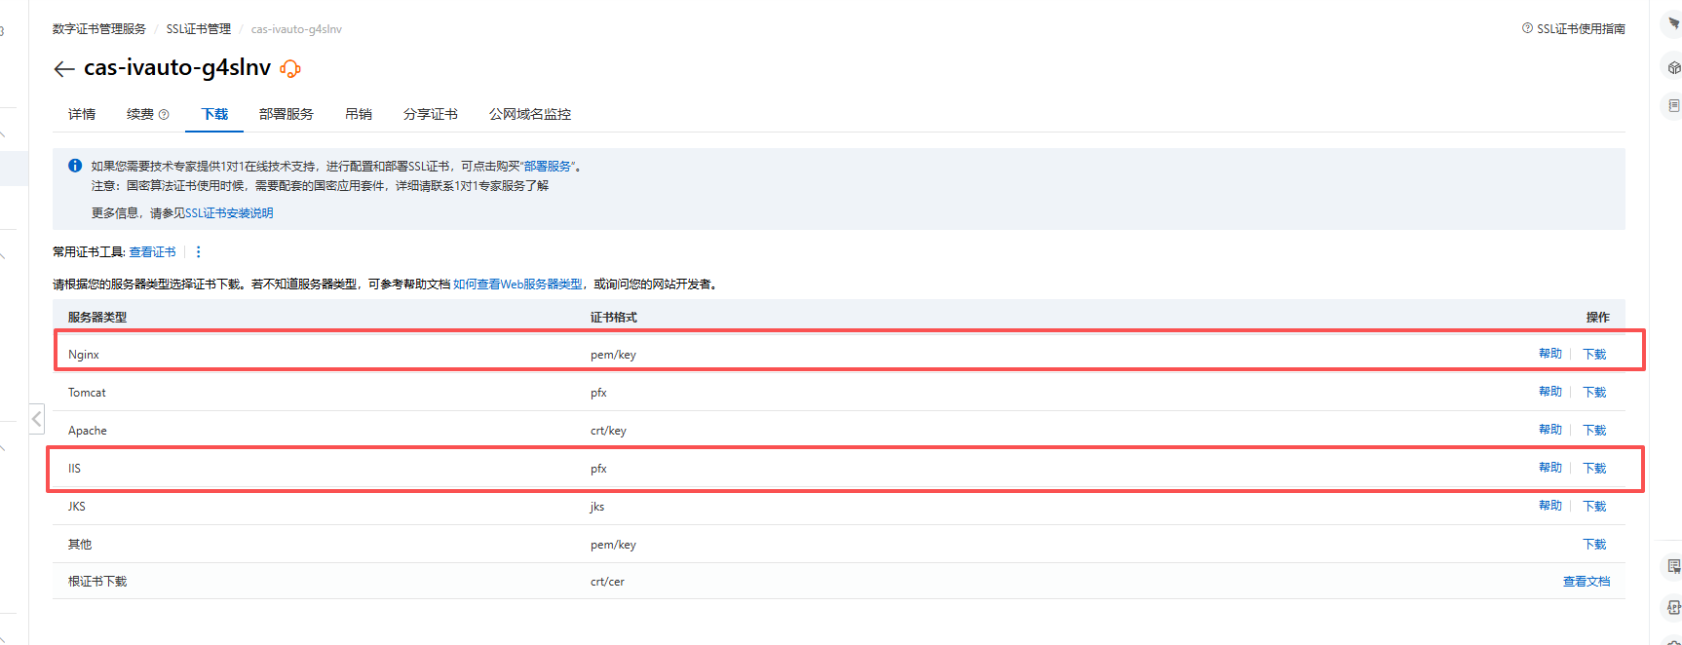Collapse the left sidebar with arrow handle

tap(37, 419)
